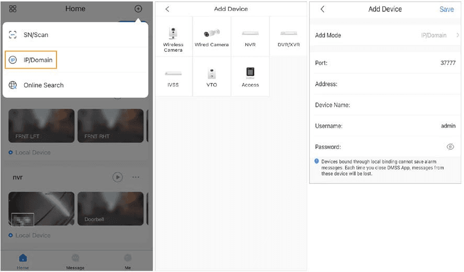The height and width of the screenshot is (272, 464).
Task: Select the VTO device type
Action: pyautogui.click(x=211, y=77)
